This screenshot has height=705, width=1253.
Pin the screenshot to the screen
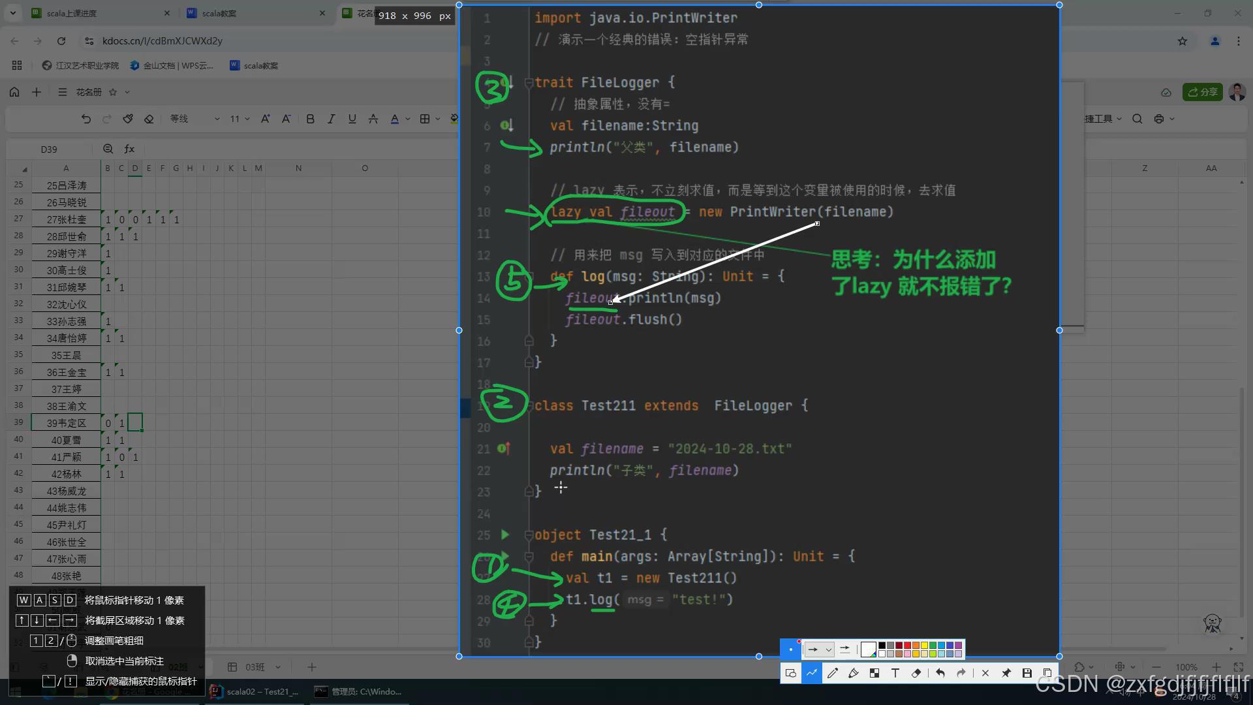pos(1006,673)
